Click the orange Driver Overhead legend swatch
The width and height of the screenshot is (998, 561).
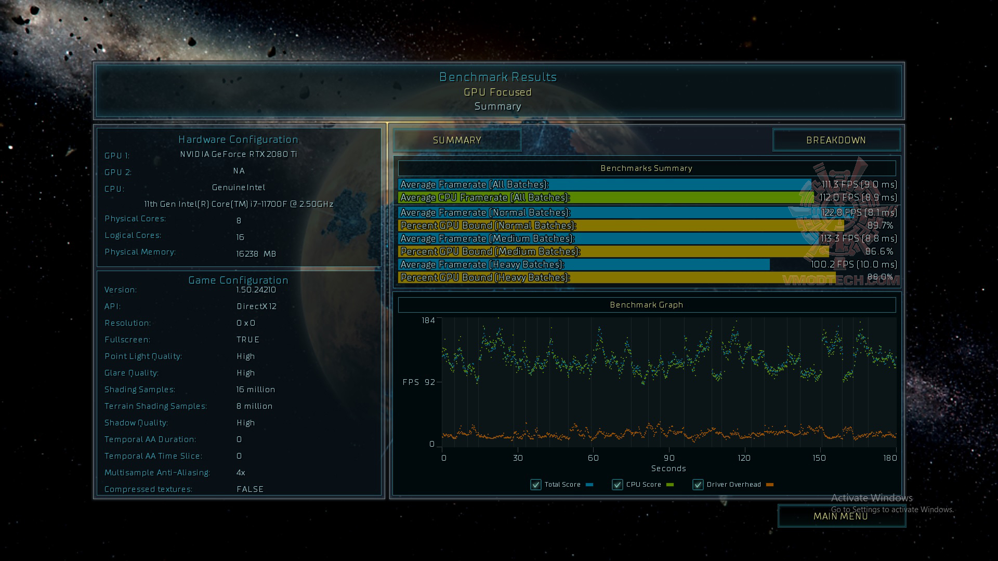coord(769,485)
